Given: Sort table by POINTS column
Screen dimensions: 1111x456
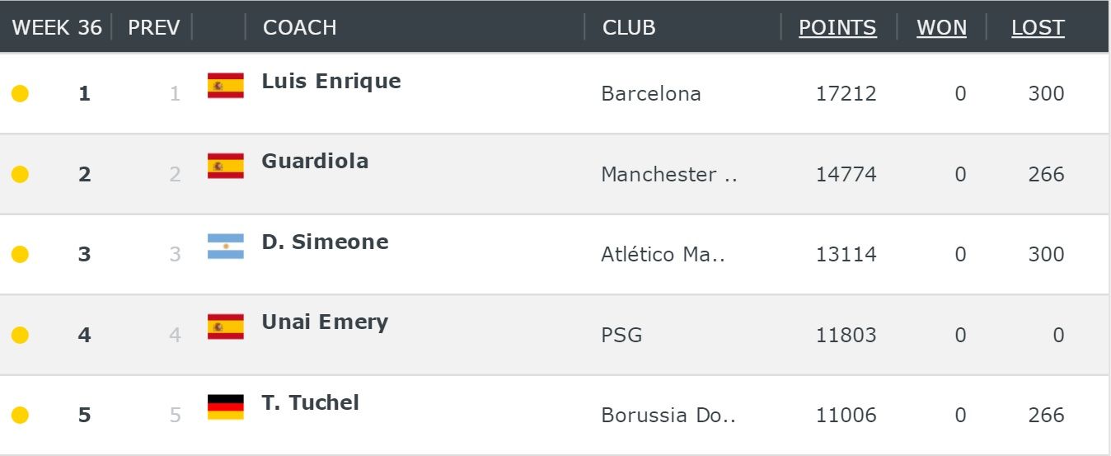Looking at the screenshot, I should tap(837, 27).
